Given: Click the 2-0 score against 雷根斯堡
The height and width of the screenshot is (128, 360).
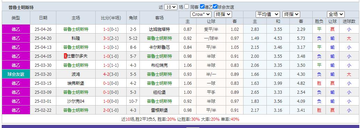Looking at the screenshot, I should click(106, 110).
